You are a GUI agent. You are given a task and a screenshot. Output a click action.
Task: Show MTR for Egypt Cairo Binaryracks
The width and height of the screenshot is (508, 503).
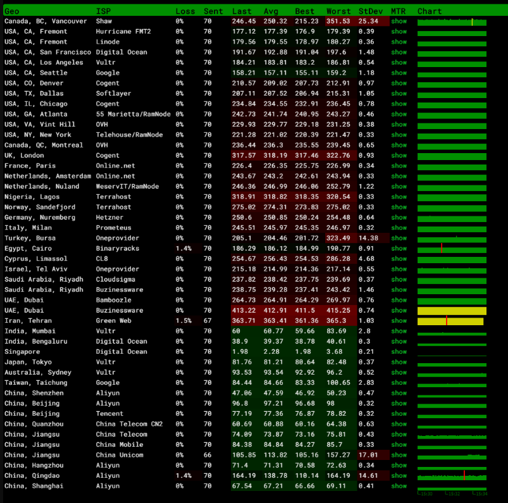399,249
